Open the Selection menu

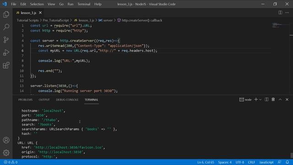[x=37, y=4]
